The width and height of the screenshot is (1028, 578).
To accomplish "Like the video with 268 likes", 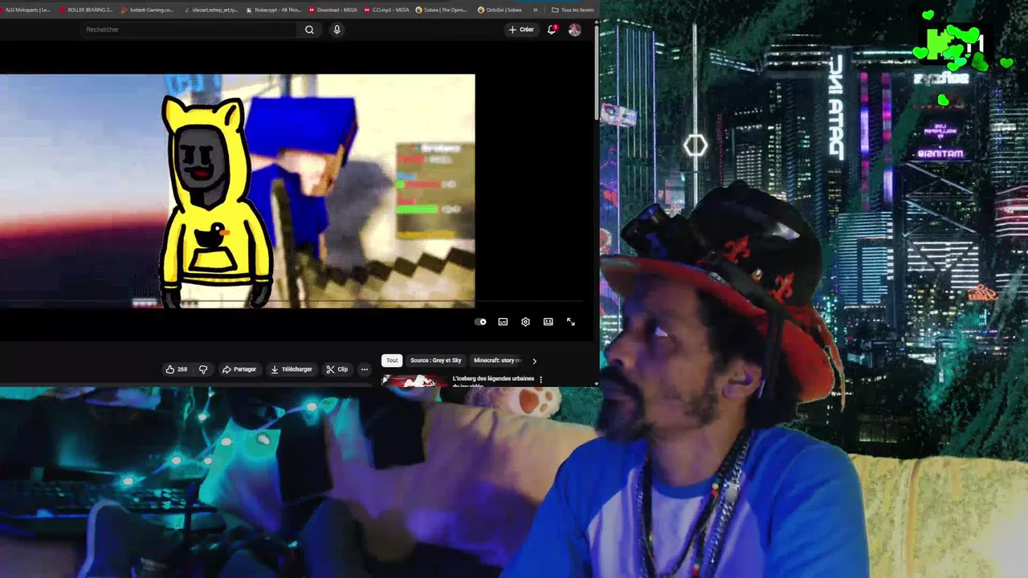I will [177, 369].
